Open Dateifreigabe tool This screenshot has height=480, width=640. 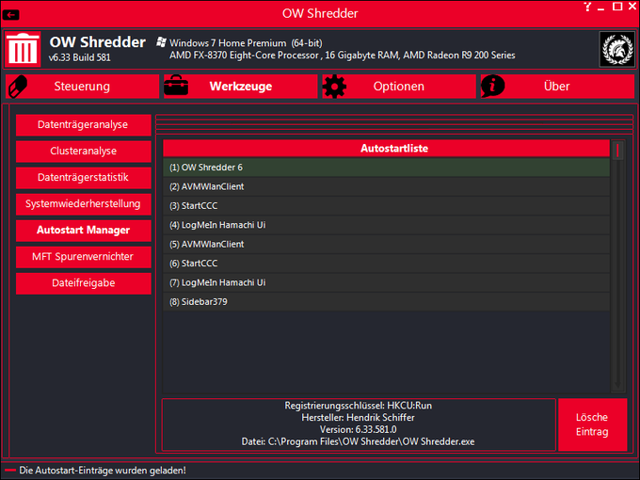coord(83,283)
